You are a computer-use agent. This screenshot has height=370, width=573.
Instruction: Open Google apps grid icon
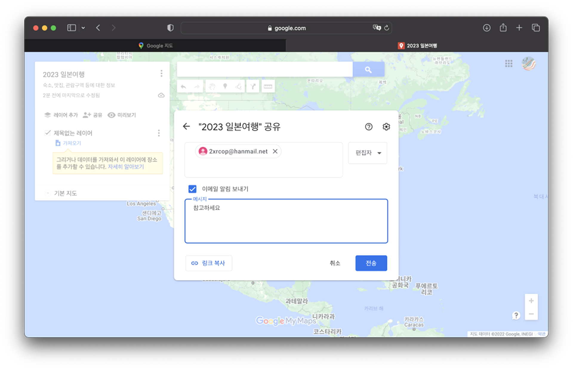click(x=509, y=63)
